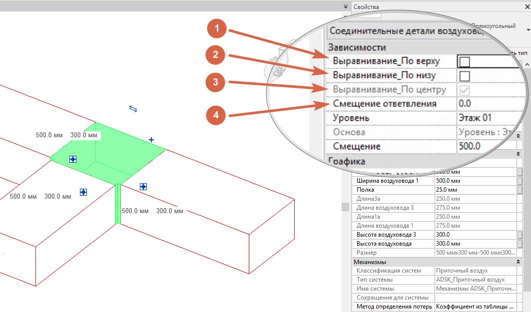531x312 pixels.
Task: Click the Тип системы label
Action: [x=375, y=280]
